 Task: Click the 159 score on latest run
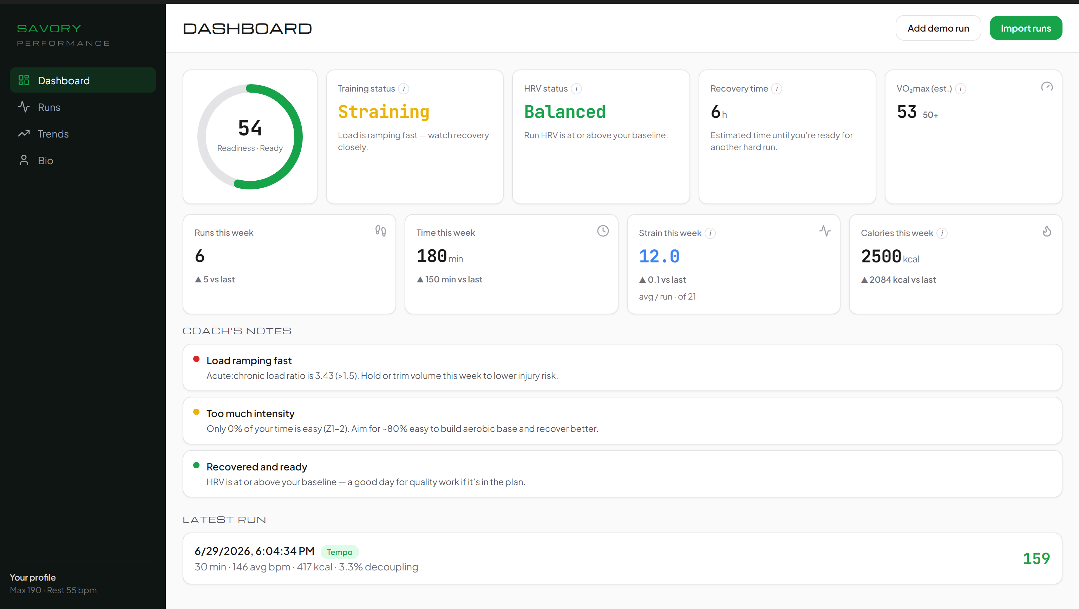(x=1036, y=558)
